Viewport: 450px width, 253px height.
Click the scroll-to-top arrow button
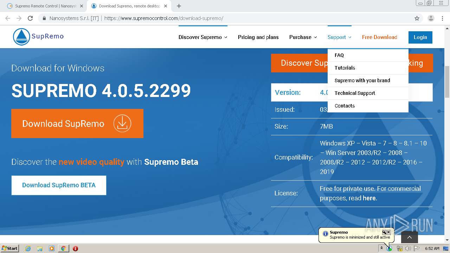click(x=409, y=237)
